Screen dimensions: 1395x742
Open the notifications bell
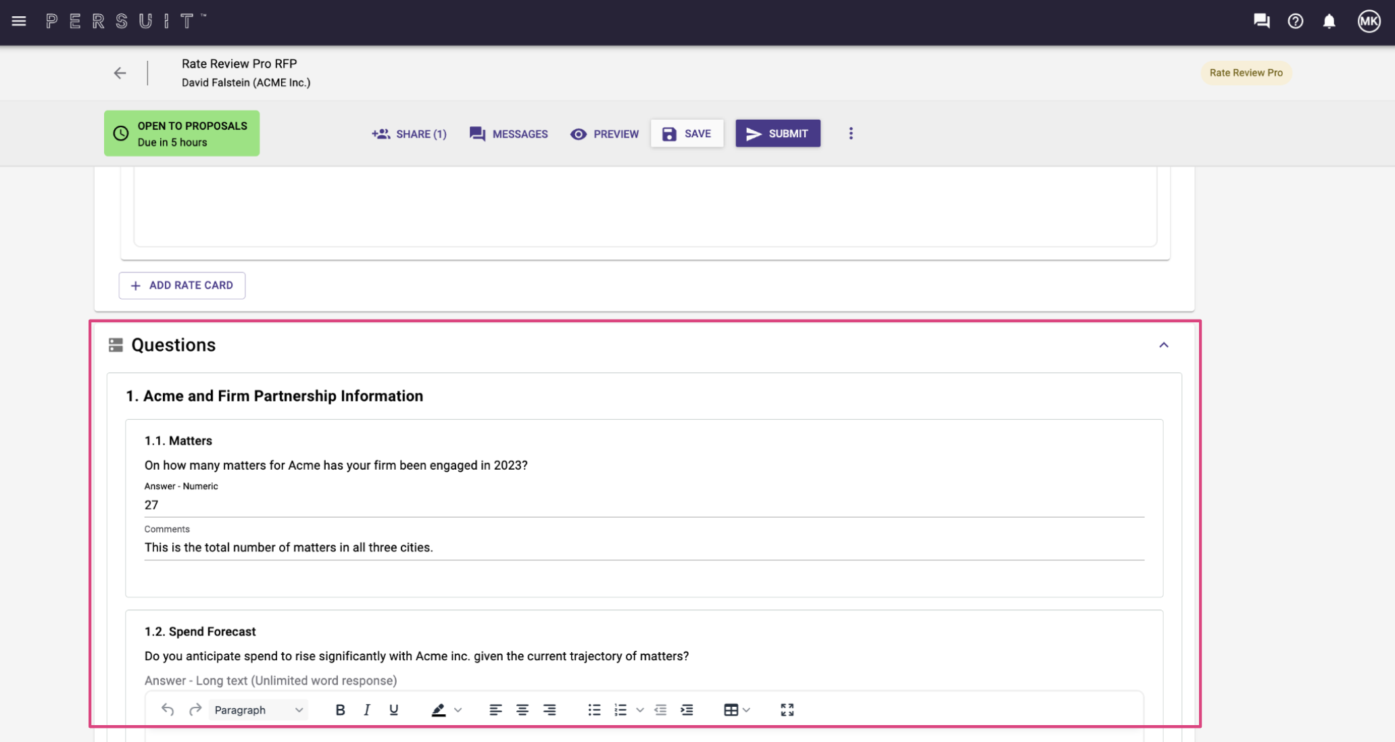click(x=1329, y=21)
